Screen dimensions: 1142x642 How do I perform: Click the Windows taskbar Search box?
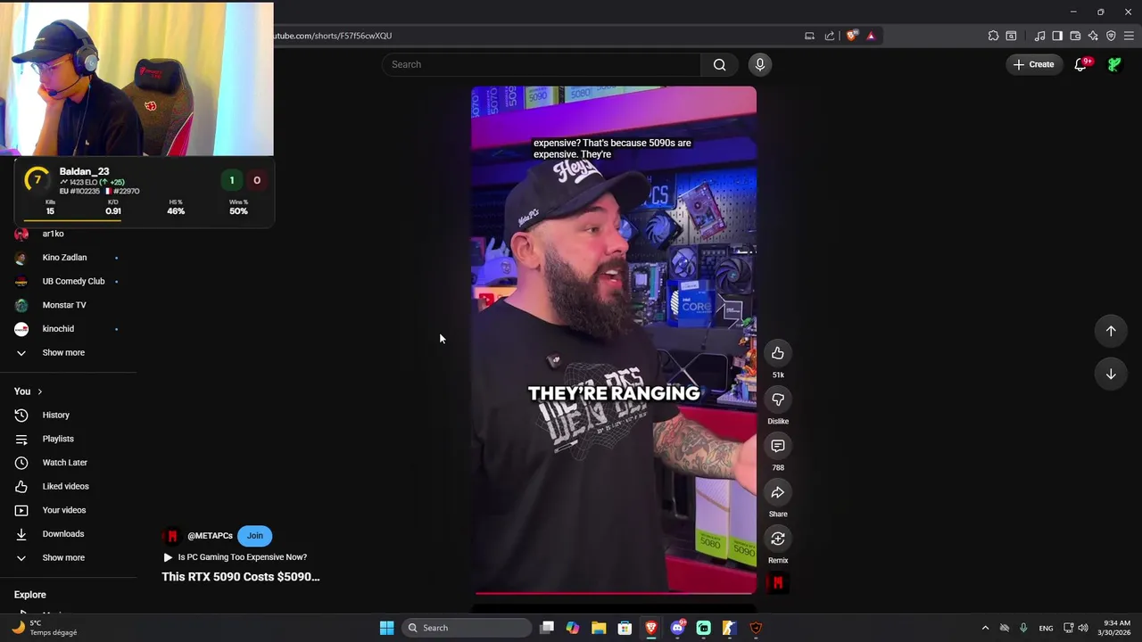[467, 628]
